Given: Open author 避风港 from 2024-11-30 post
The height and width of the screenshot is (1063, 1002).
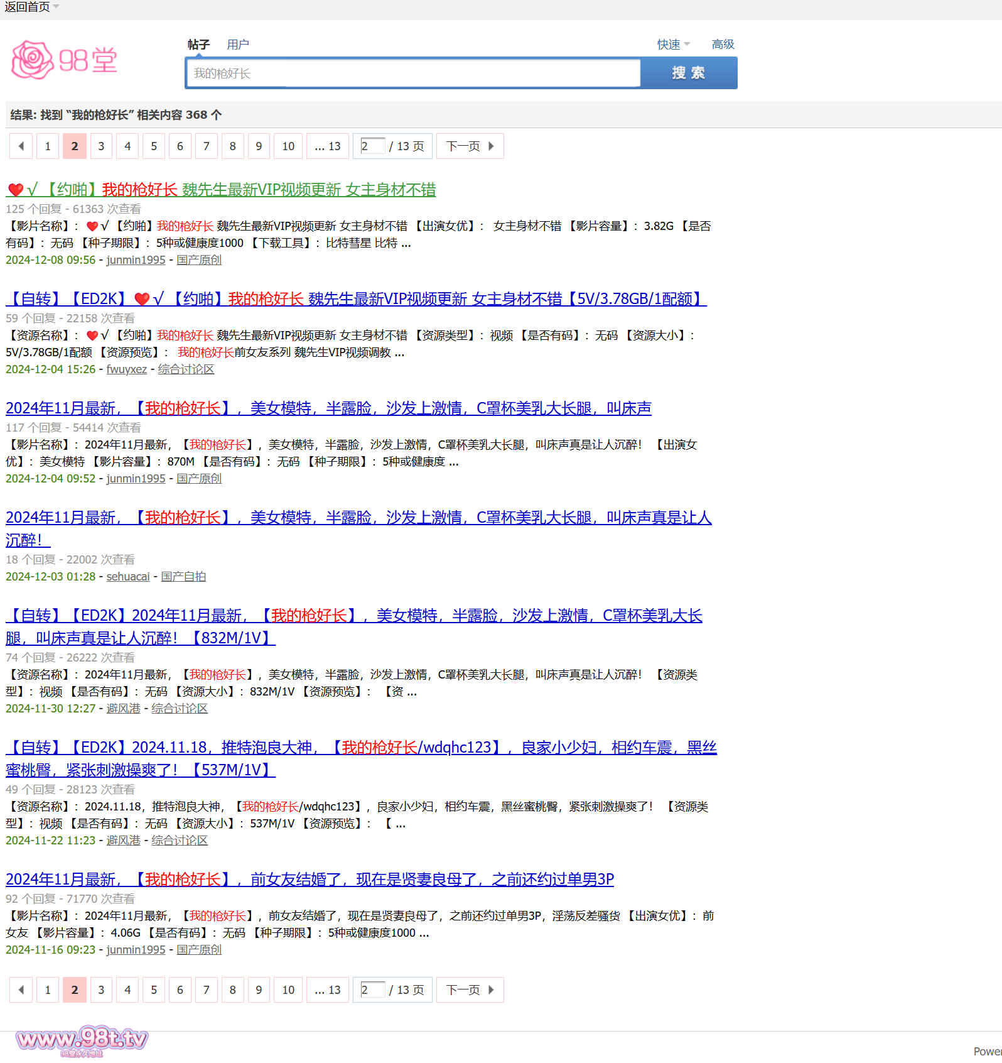Looking at the screenshot, I should coord(123,709).
